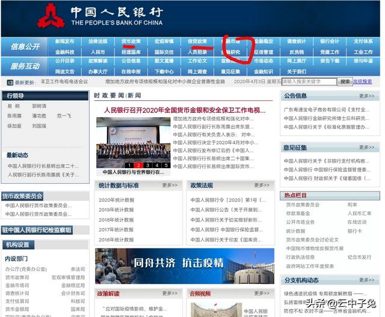
Task: Show slide 3 of the news carousel
Action: pyautogui.click(x=147, y=165)
